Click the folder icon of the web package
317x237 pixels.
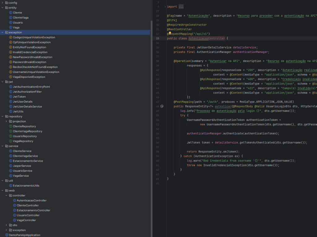click(x=7, y=190)
